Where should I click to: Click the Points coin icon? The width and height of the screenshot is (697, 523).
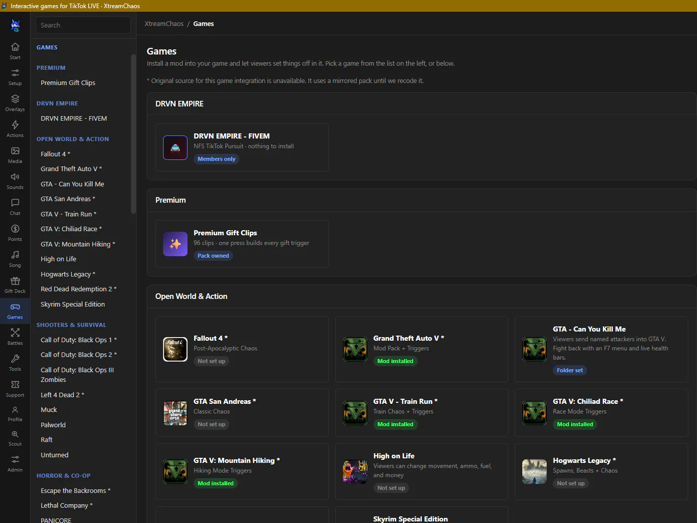(15, 229)
